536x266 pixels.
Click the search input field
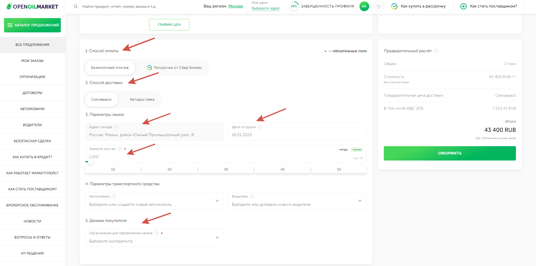click(x=119, y=6)
